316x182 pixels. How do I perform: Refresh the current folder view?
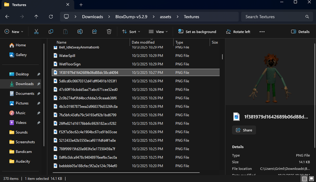coord(51,16)
